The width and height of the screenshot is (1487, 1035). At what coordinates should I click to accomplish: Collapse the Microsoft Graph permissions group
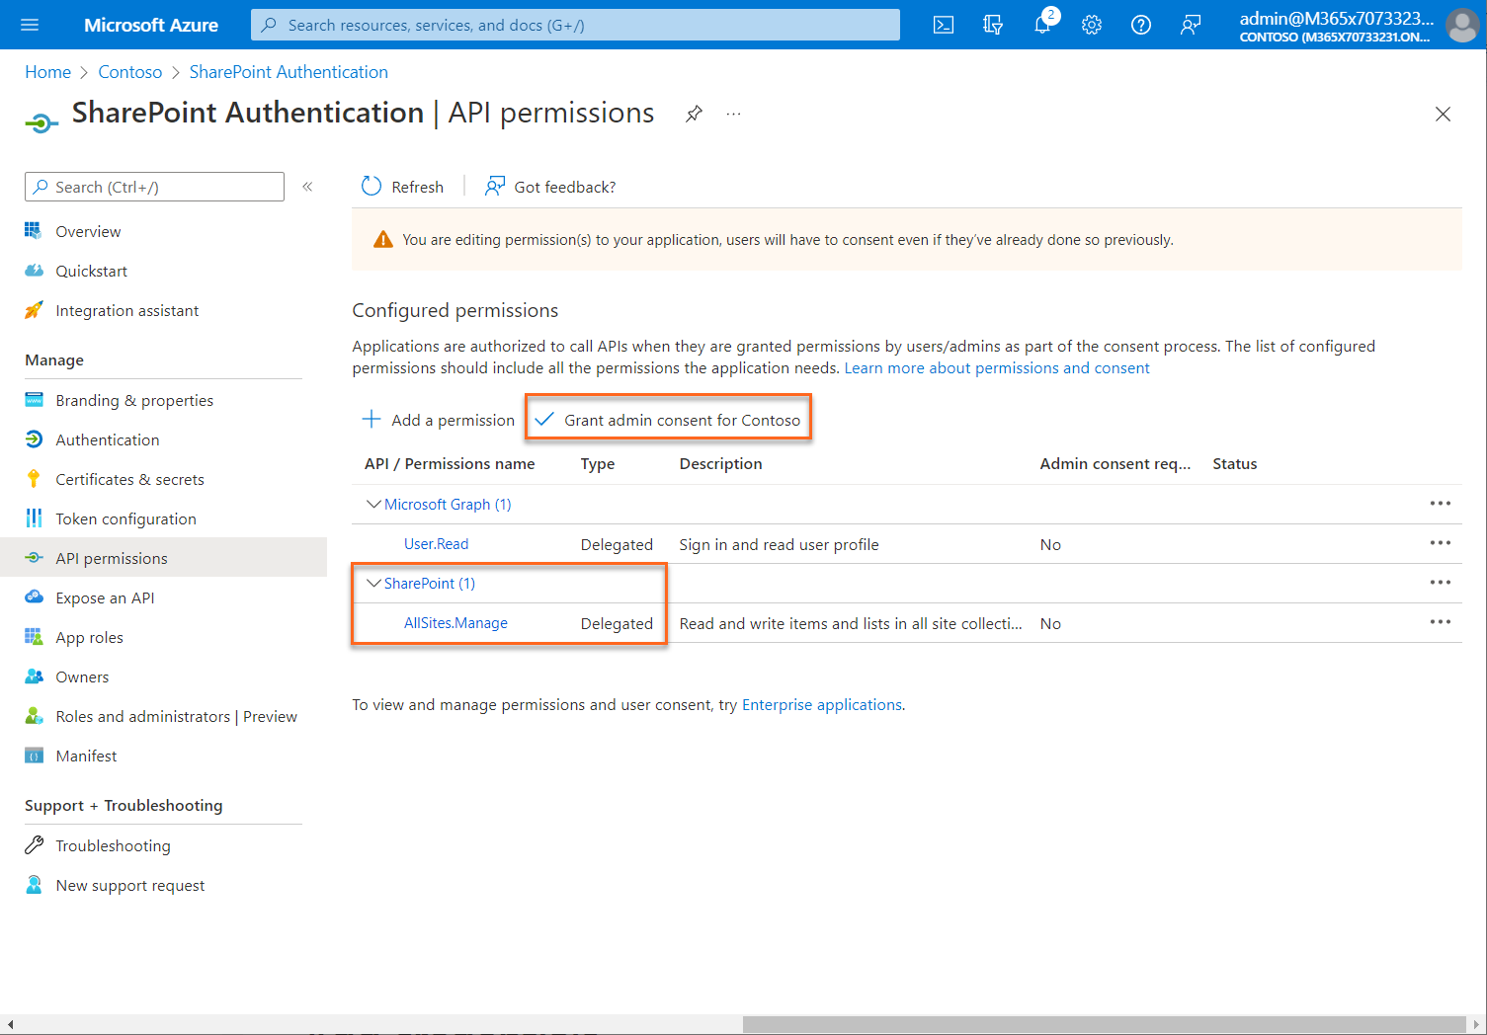point(373,504)
